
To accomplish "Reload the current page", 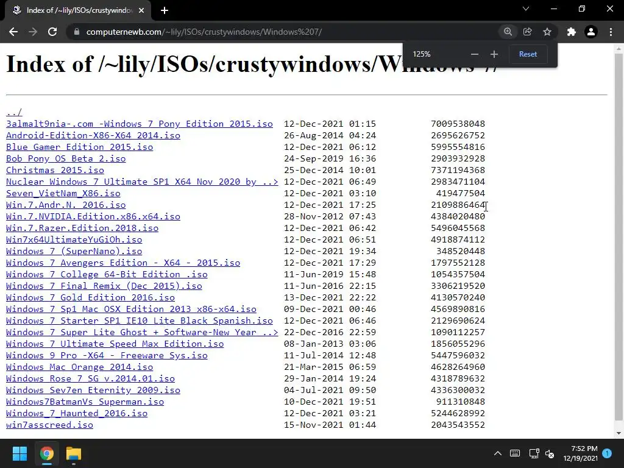I will click(52, 32).
